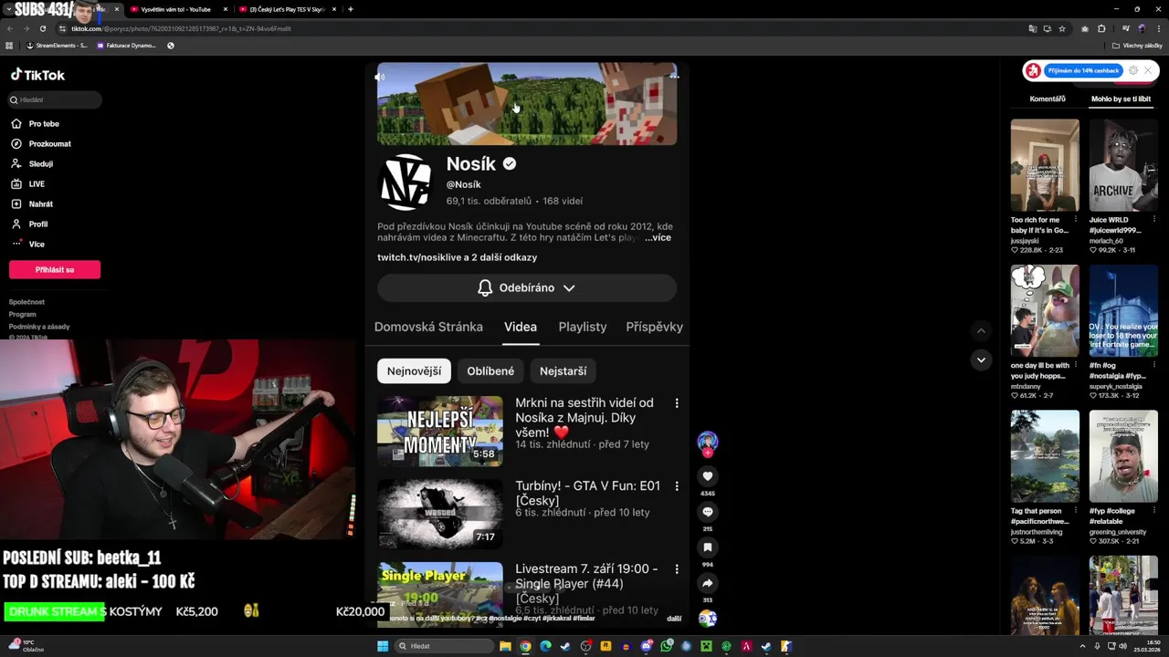Open options for Turbíny GTA V video
1169x657 pixels.
tap(677, 486)
